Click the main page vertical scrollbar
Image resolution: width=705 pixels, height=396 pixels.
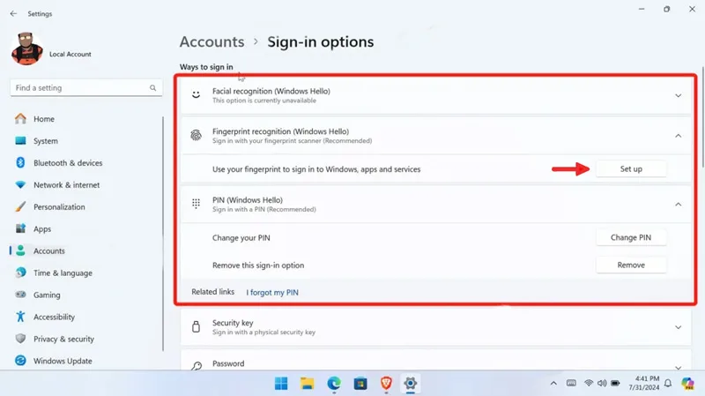pyautogui.click(x=702, y=119)
